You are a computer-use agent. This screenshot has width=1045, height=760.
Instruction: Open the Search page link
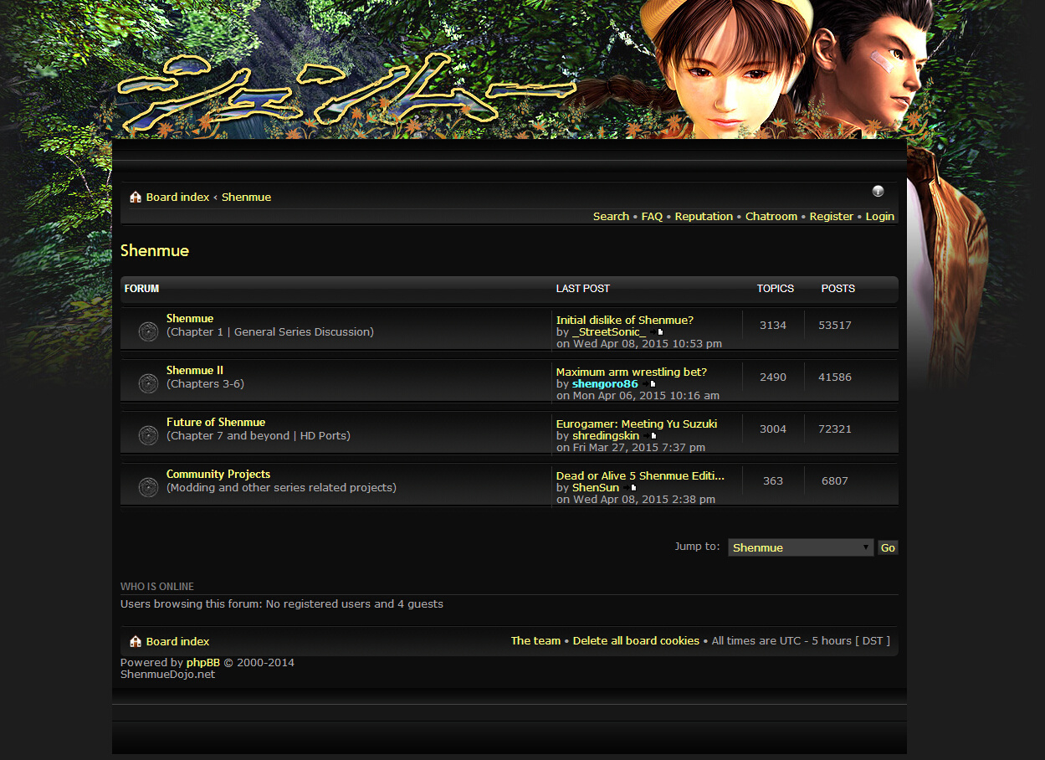611,217
